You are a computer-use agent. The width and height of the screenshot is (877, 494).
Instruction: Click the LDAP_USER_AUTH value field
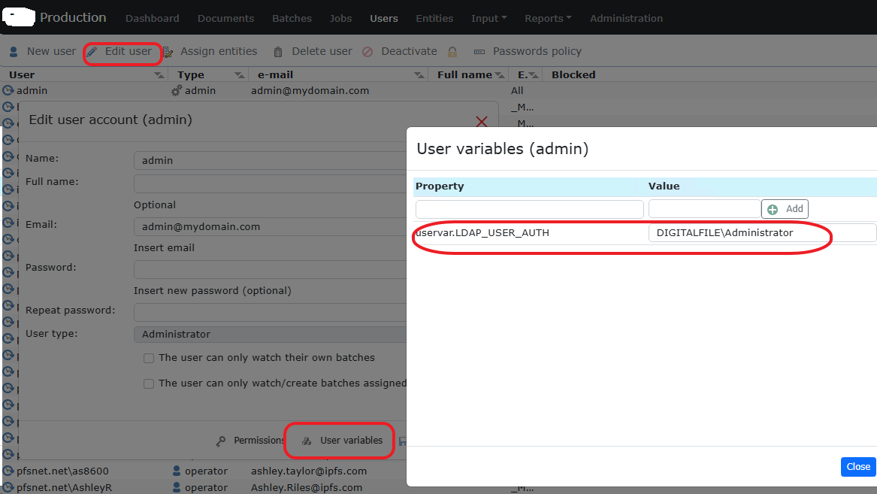[761, 233]
